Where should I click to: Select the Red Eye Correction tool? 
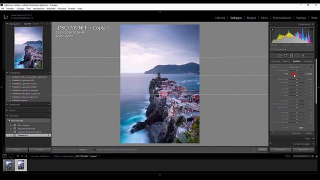coord(285,55)
